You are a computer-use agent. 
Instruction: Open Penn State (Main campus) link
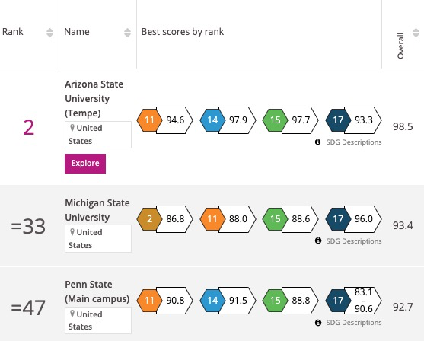97,292
